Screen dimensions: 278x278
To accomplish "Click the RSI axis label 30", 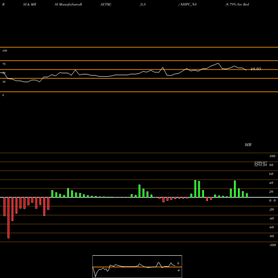I will point(4,82).
